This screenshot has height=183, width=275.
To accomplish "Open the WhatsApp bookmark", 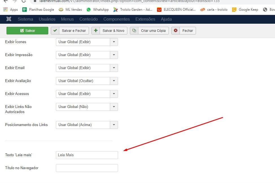I will [98, 10].
